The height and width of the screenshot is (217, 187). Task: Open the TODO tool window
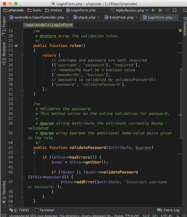19,210
